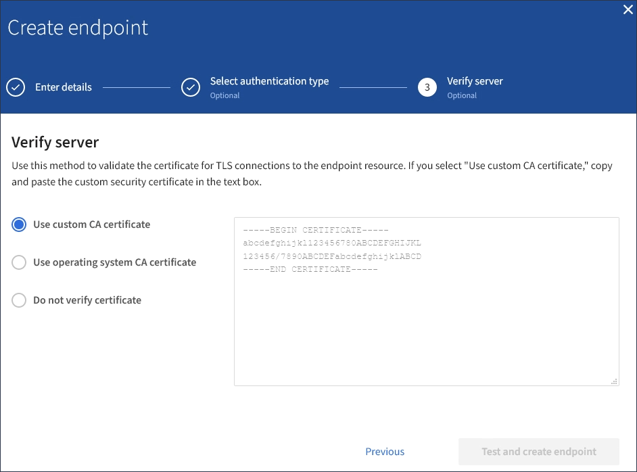This screenshot has height=472, width=637.
Task: Click the BEGIN CERTIFICATE placeholder line
Action: tap(315, 231)
